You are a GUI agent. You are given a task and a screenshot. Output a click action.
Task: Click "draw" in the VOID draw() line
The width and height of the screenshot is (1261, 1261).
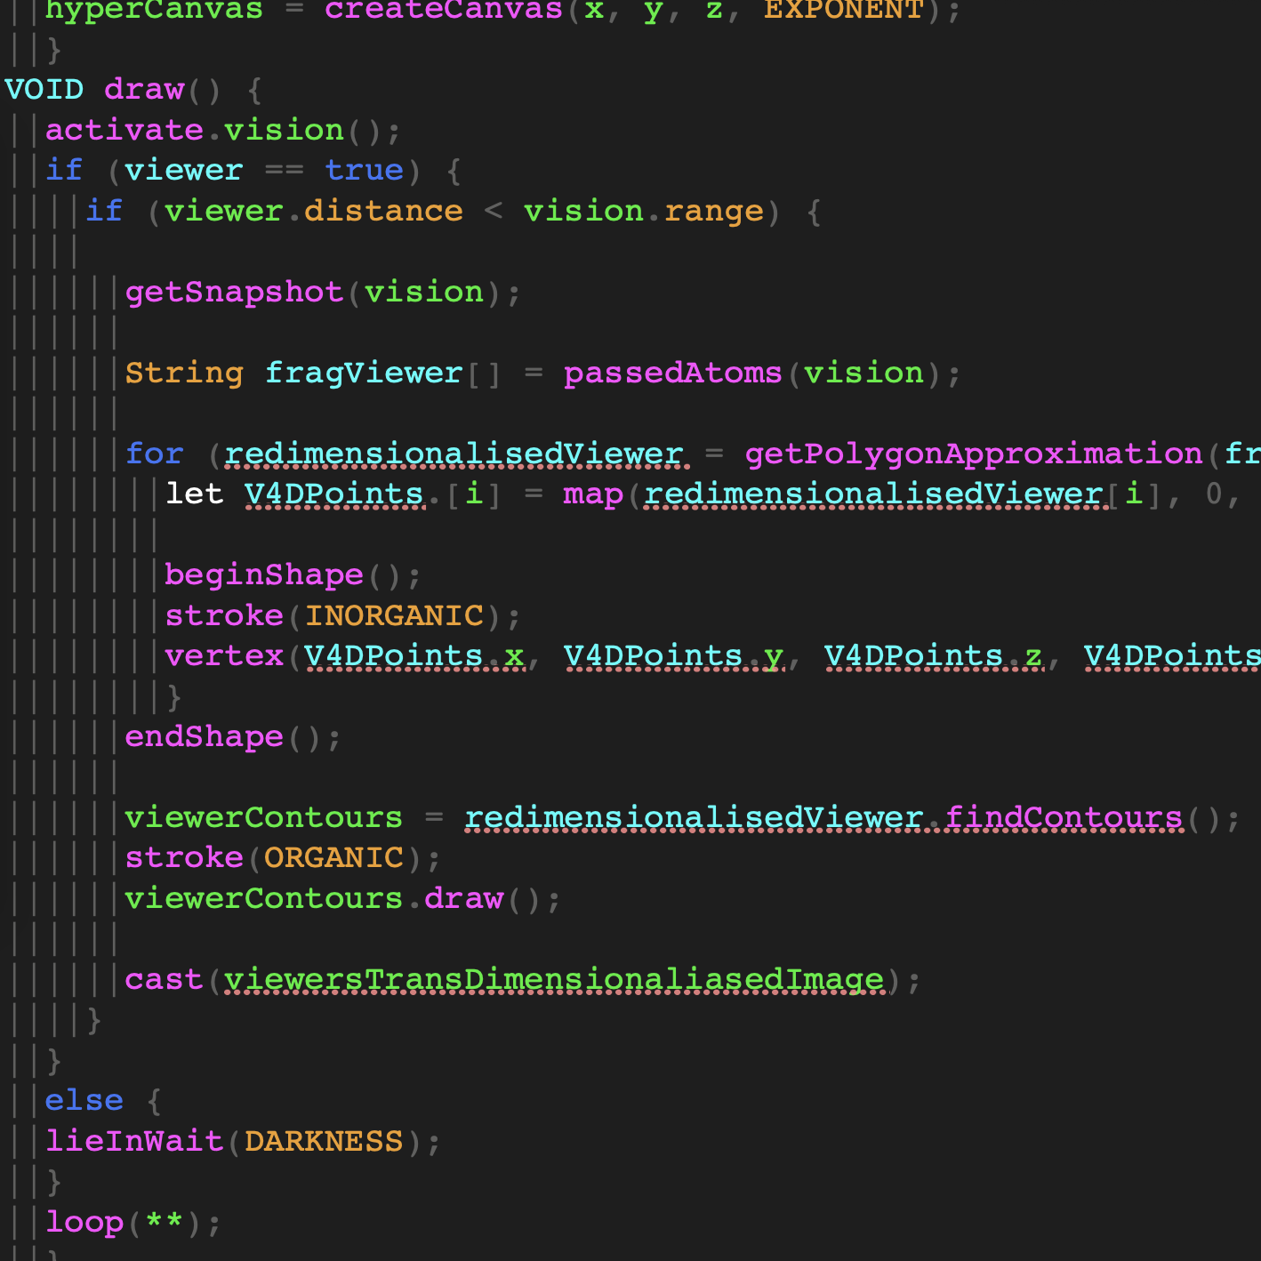point(144,89)
